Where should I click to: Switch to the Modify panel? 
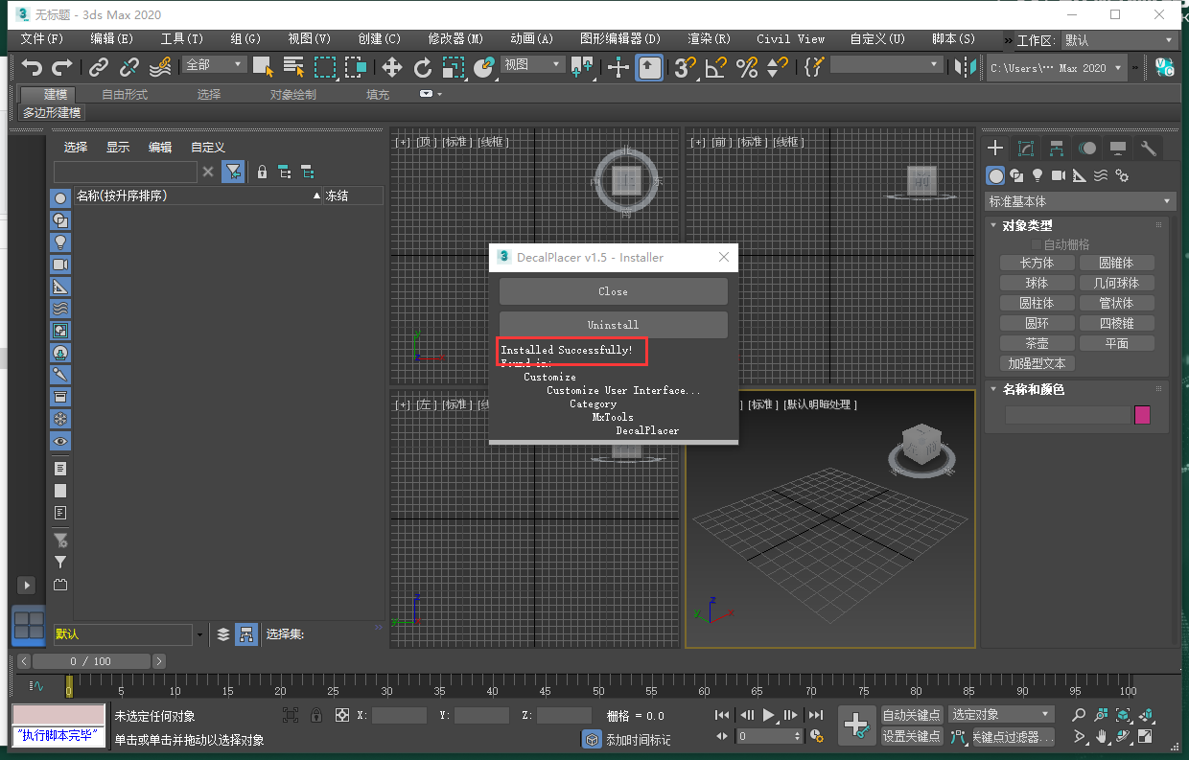pos(1026,148)
